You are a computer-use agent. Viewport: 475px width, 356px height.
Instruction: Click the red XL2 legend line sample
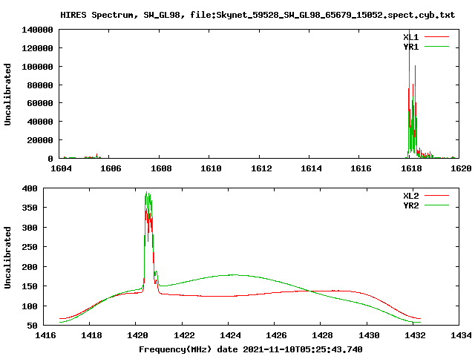(x=436, y=196)
